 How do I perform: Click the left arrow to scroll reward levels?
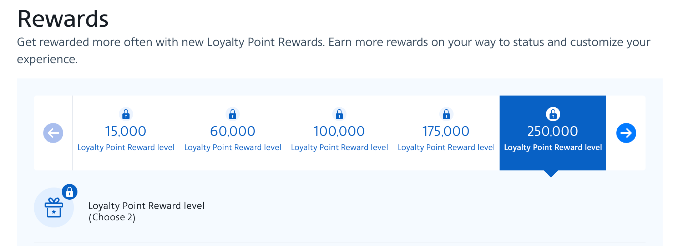point(53,133)
